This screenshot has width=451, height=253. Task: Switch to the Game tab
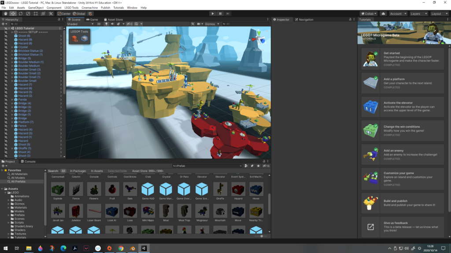[x=92, y=19]
